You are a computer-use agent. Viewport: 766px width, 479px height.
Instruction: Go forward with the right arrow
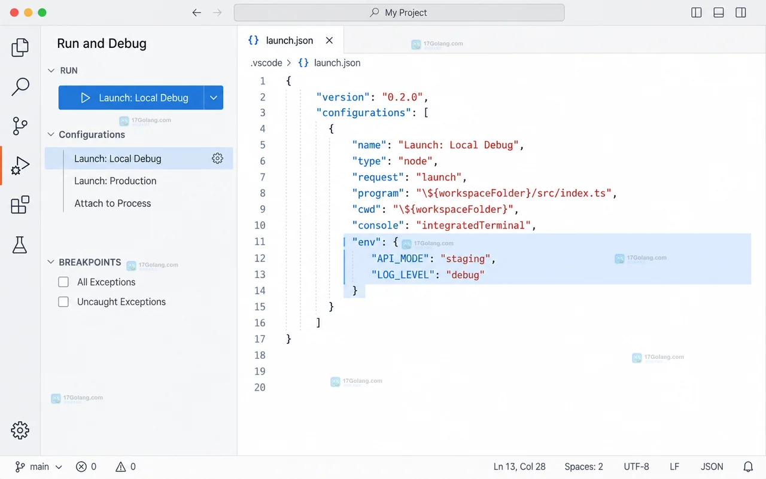click(x=217, y=13)
